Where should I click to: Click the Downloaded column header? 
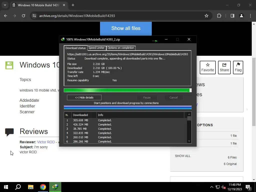84,115
